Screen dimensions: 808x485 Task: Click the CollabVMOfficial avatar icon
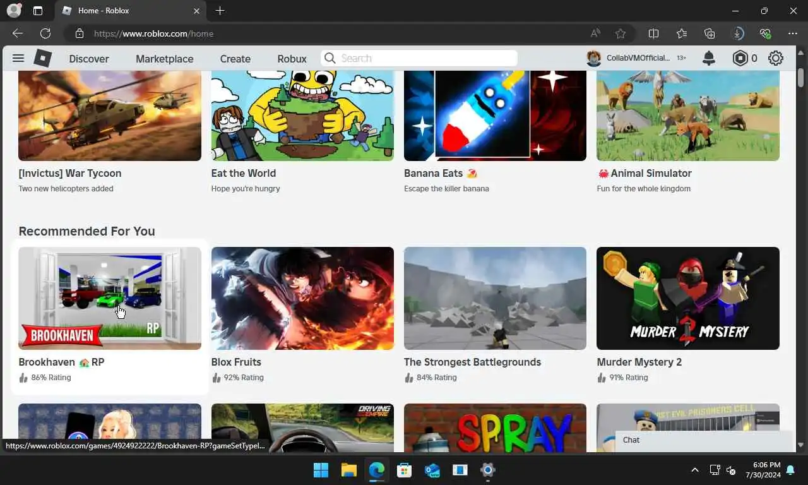pos(593,58)
